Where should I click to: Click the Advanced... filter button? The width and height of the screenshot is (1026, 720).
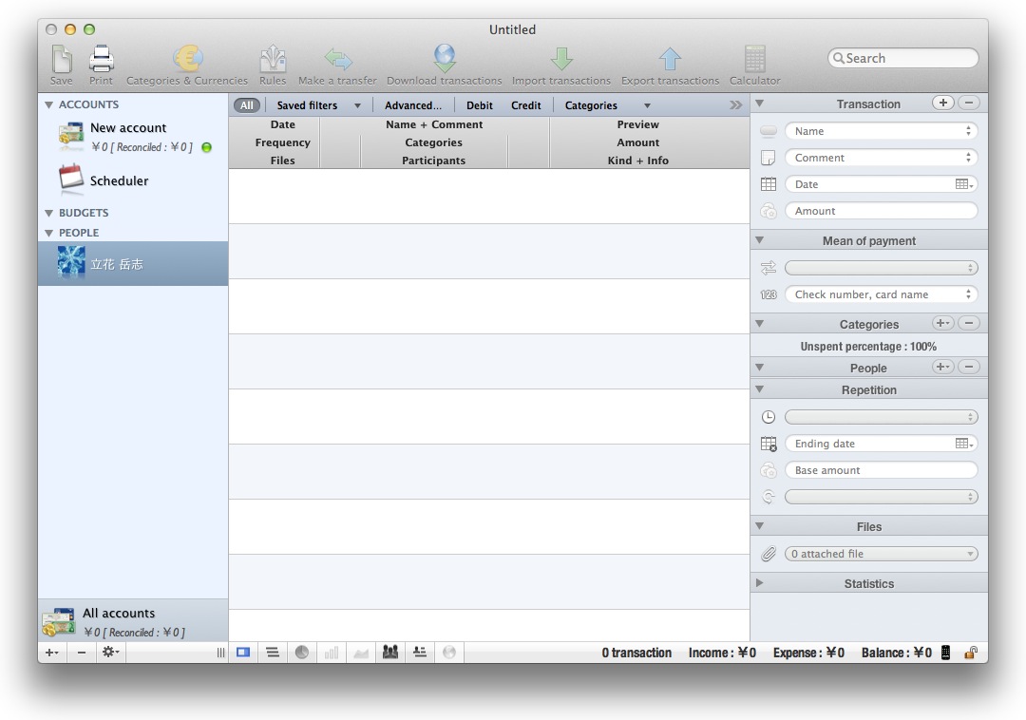tap(413, 105)
